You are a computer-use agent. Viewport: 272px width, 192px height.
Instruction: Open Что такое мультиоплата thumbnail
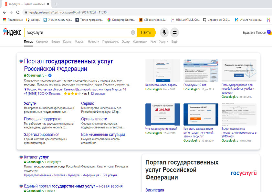[163, 114]
